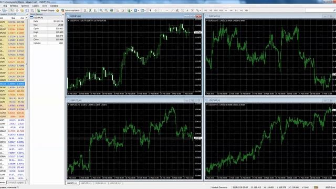Set timeframe to D1
This screenshot has height=189, width=336.
pos(236,10)
